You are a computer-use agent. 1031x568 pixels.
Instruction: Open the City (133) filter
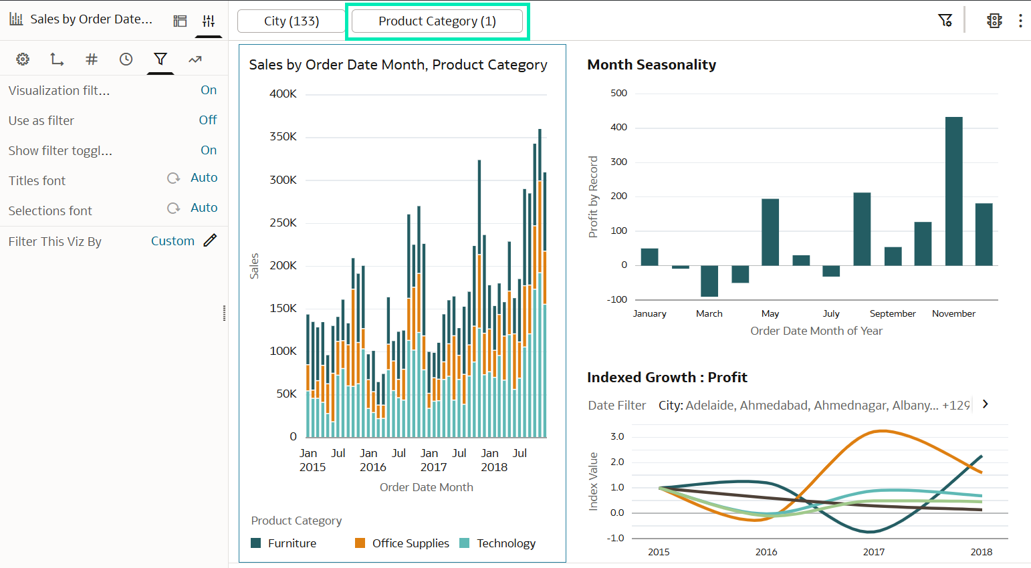[292, 21]
